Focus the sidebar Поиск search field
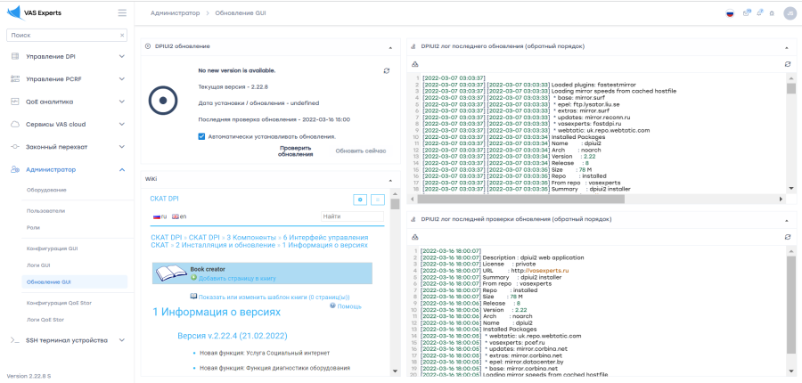This screenshot has width=802, height=383. 67,36
